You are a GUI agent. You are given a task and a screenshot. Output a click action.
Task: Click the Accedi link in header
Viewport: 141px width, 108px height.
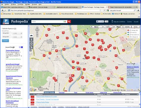pos(136,21)
